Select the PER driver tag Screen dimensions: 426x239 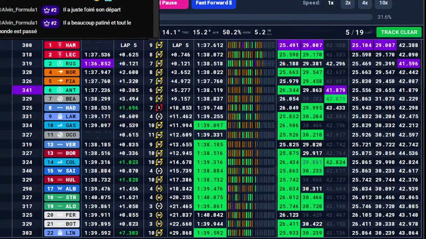click(62, 215)
